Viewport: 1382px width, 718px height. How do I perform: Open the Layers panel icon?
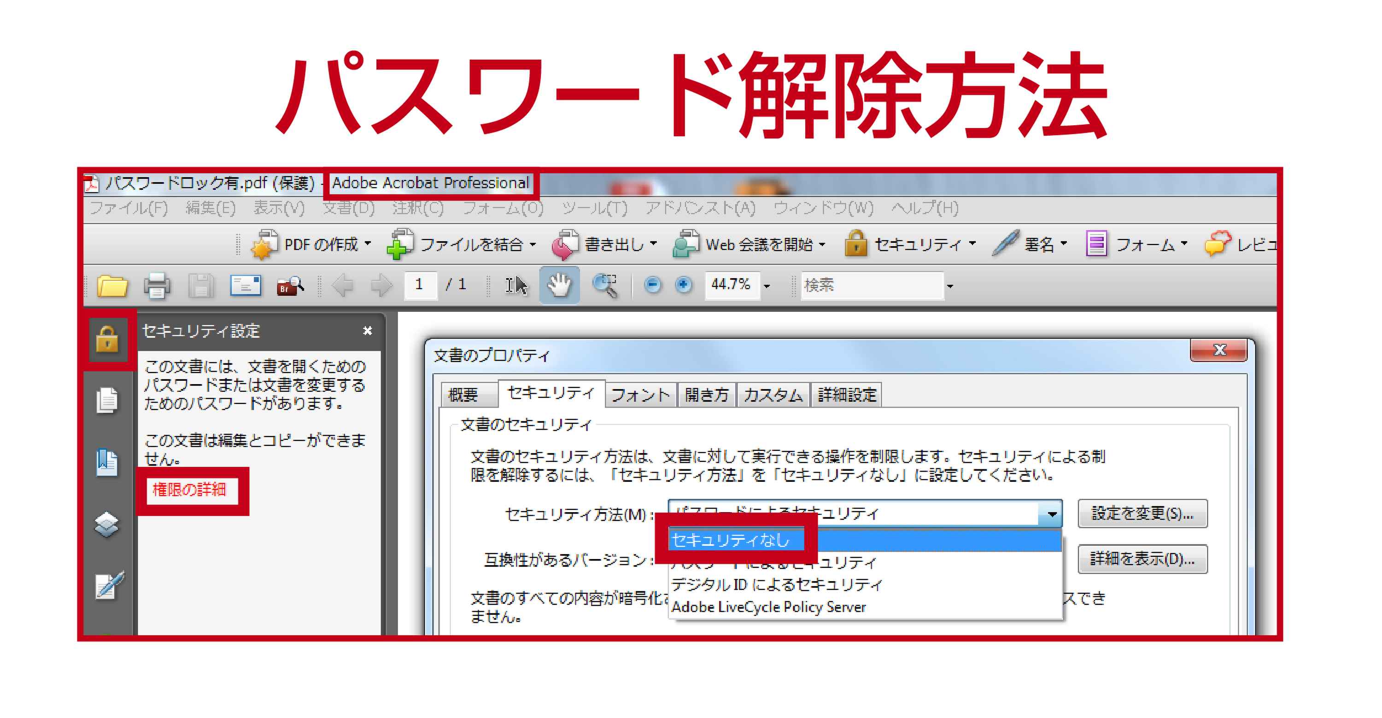tap(107, 525)
